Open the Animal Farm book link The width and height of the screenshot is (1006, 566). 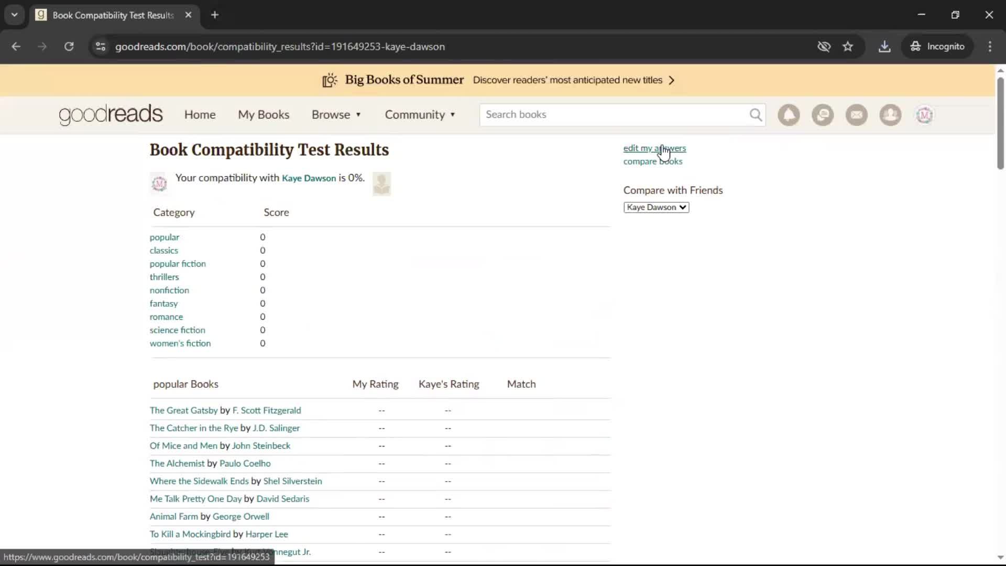[x=174, y=517]
